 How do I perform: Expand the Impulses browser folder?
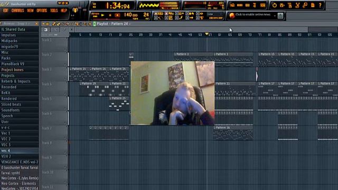pos(20,35)
